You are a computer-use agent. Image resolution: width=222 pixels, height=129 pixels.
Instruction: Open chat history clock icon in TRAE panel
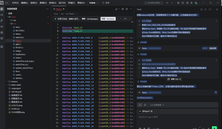[206, 9]
